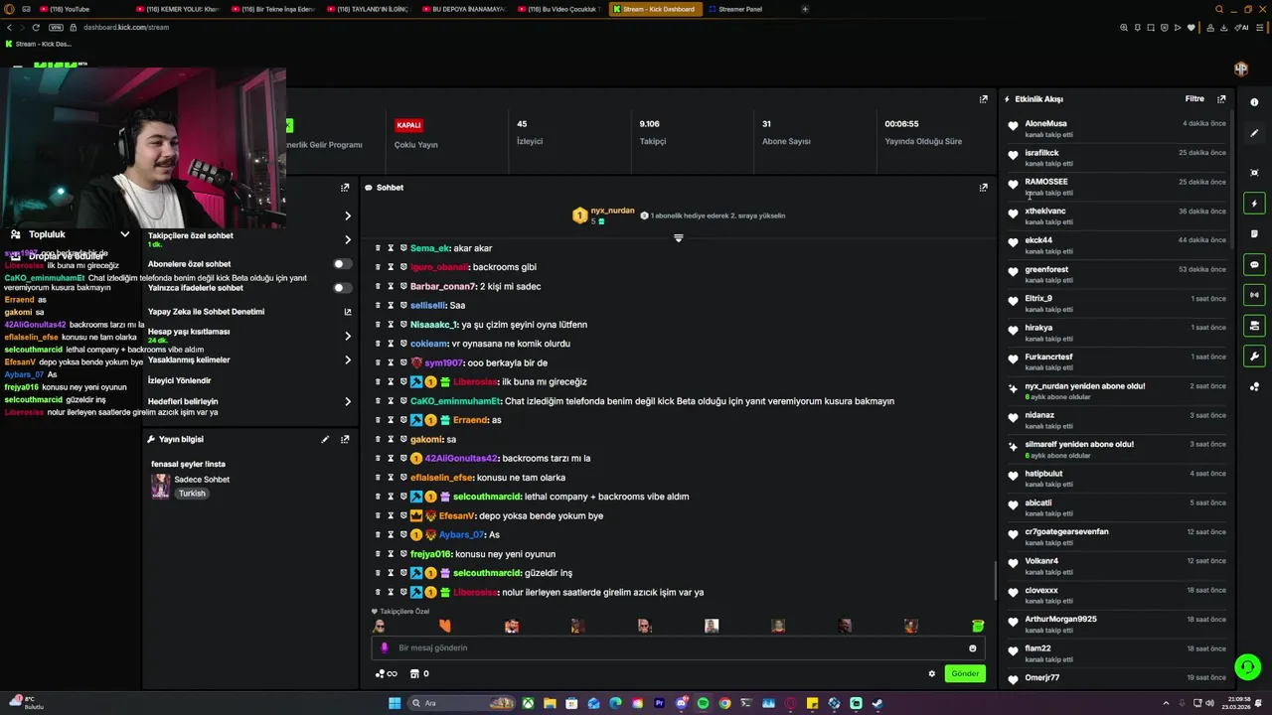The width and height of the screenshot is (1272, 715).
Task: Select the green Kick emote in emote row
Action: click(978, 626)
